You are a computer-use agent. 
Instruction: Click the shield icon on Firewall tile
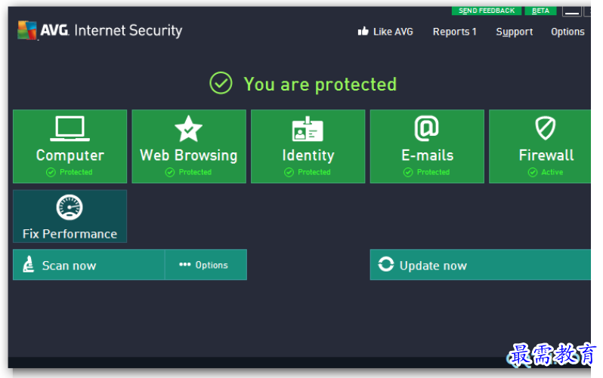(546, 128)
